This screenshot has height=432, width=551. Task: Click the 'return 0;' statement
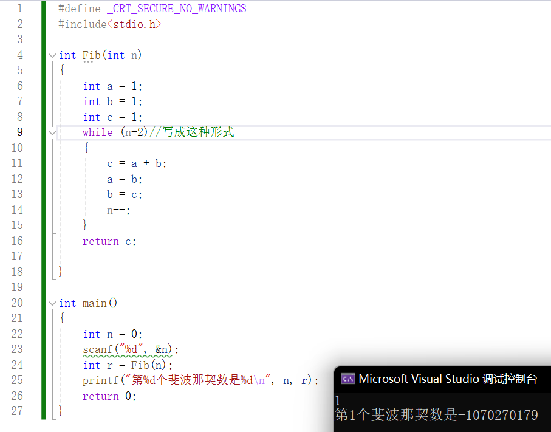coord(109,396)
